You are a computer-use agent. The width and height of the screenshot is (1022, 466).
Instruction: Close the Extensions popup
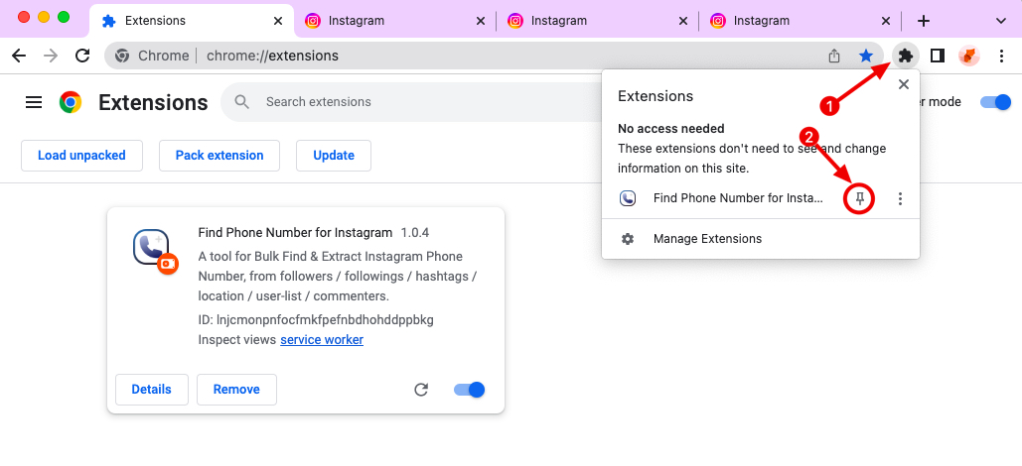903,84
